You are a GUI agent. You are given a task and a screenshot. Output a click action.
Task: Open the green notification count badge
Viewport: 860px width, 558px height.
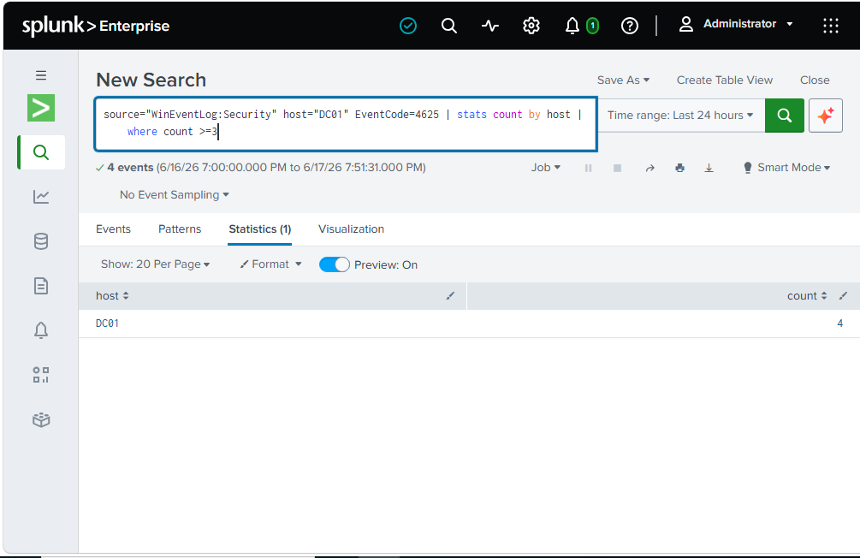click(592, 25)
